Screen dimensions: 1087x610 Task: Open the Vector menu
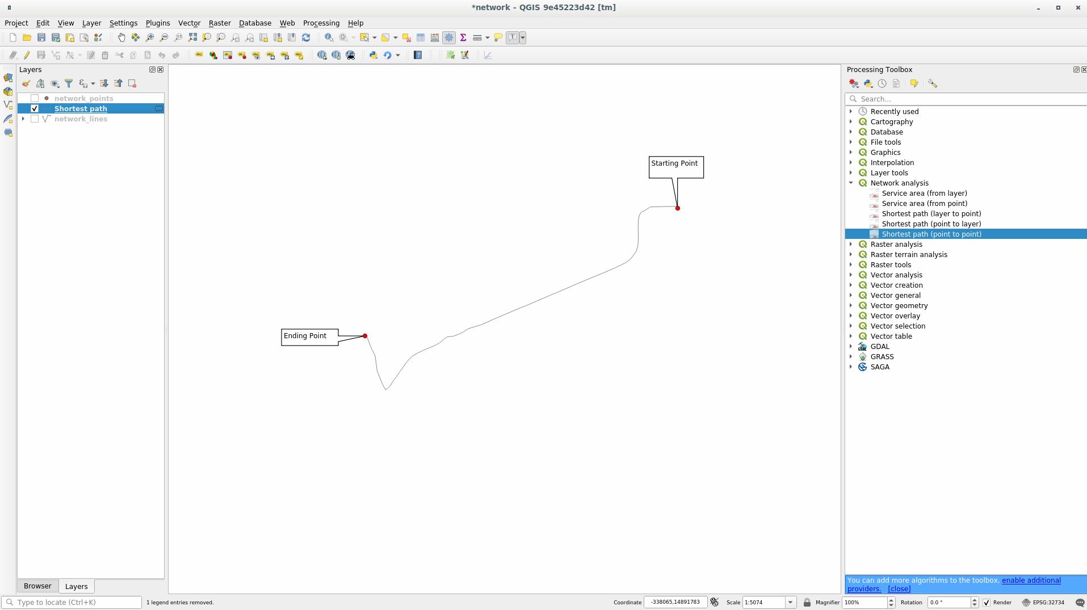189,23
